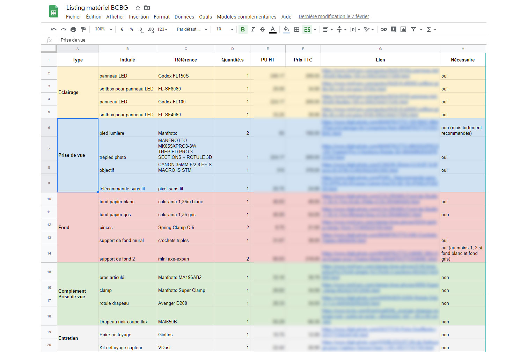Open the Afficher menu
Viewport: 528px width, 352px height.
coord(115,17)
